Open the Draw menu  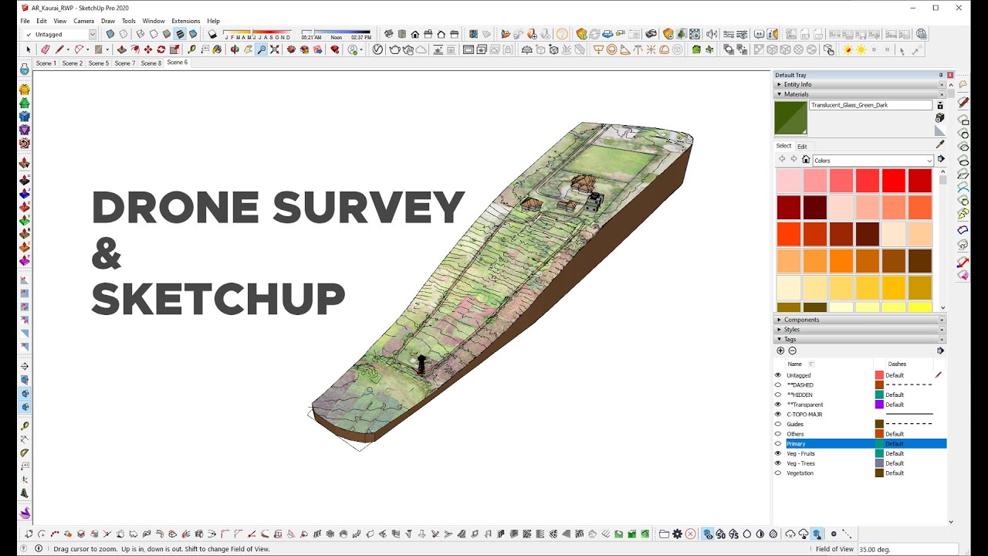click(x=108, y=21)
